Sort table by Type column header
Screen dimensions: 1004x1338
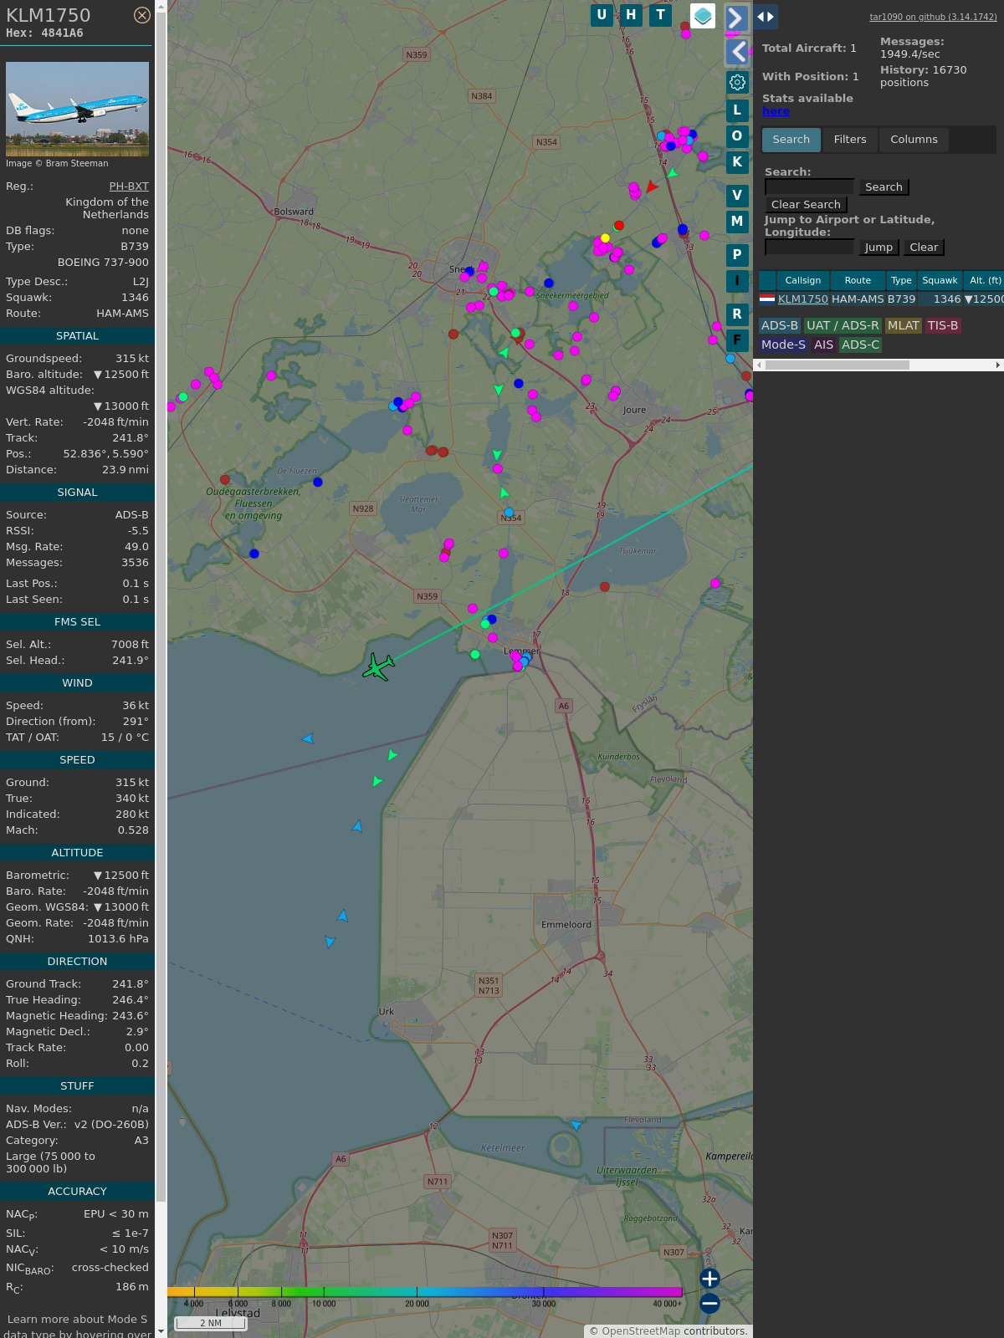point(901,281)
